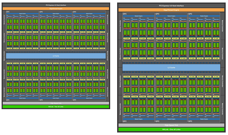Image resolution: width=228 pixels, height=135 pixels.
Task: Select L2 Cache in the Two x8 Links diagram
Action: point(56,56)
